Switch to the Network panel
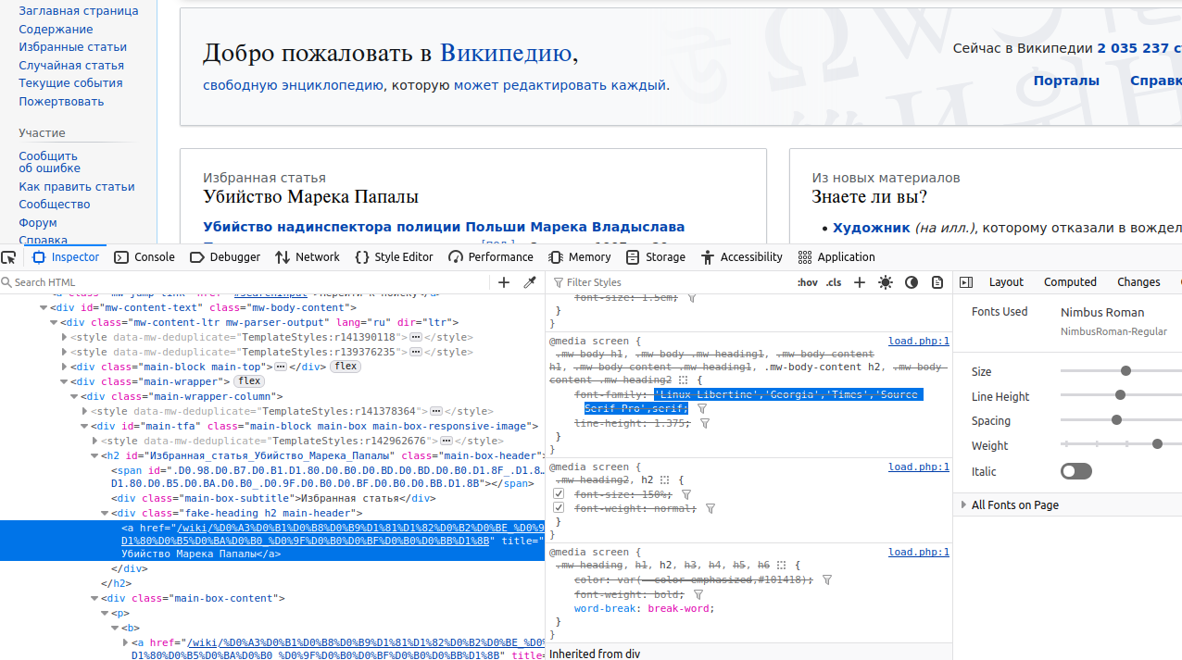Viewport: 1182px width, 660px height. [308, 257]
